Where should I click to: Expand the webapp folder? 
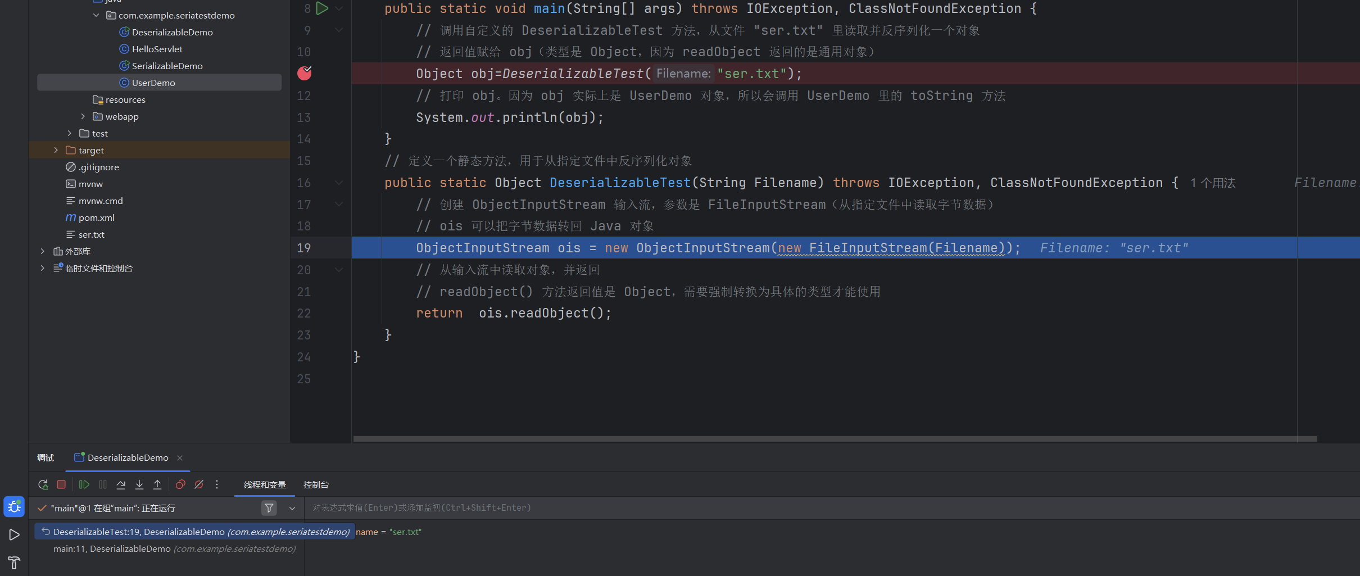click(x=83, y=116)
